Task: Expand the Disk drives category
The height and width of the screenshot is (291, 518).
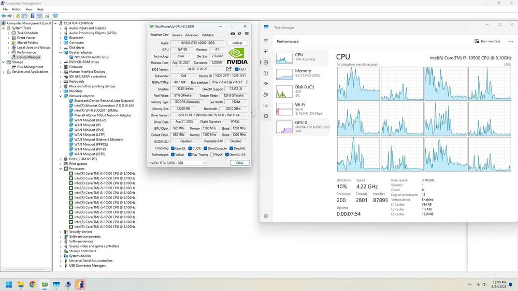Action: pos(61,48)
